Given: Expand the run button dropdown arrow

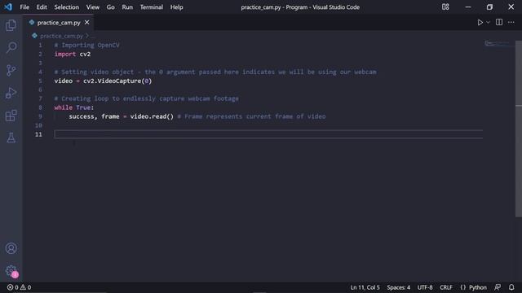Looking at the screenshot, I should coord(488,22).
